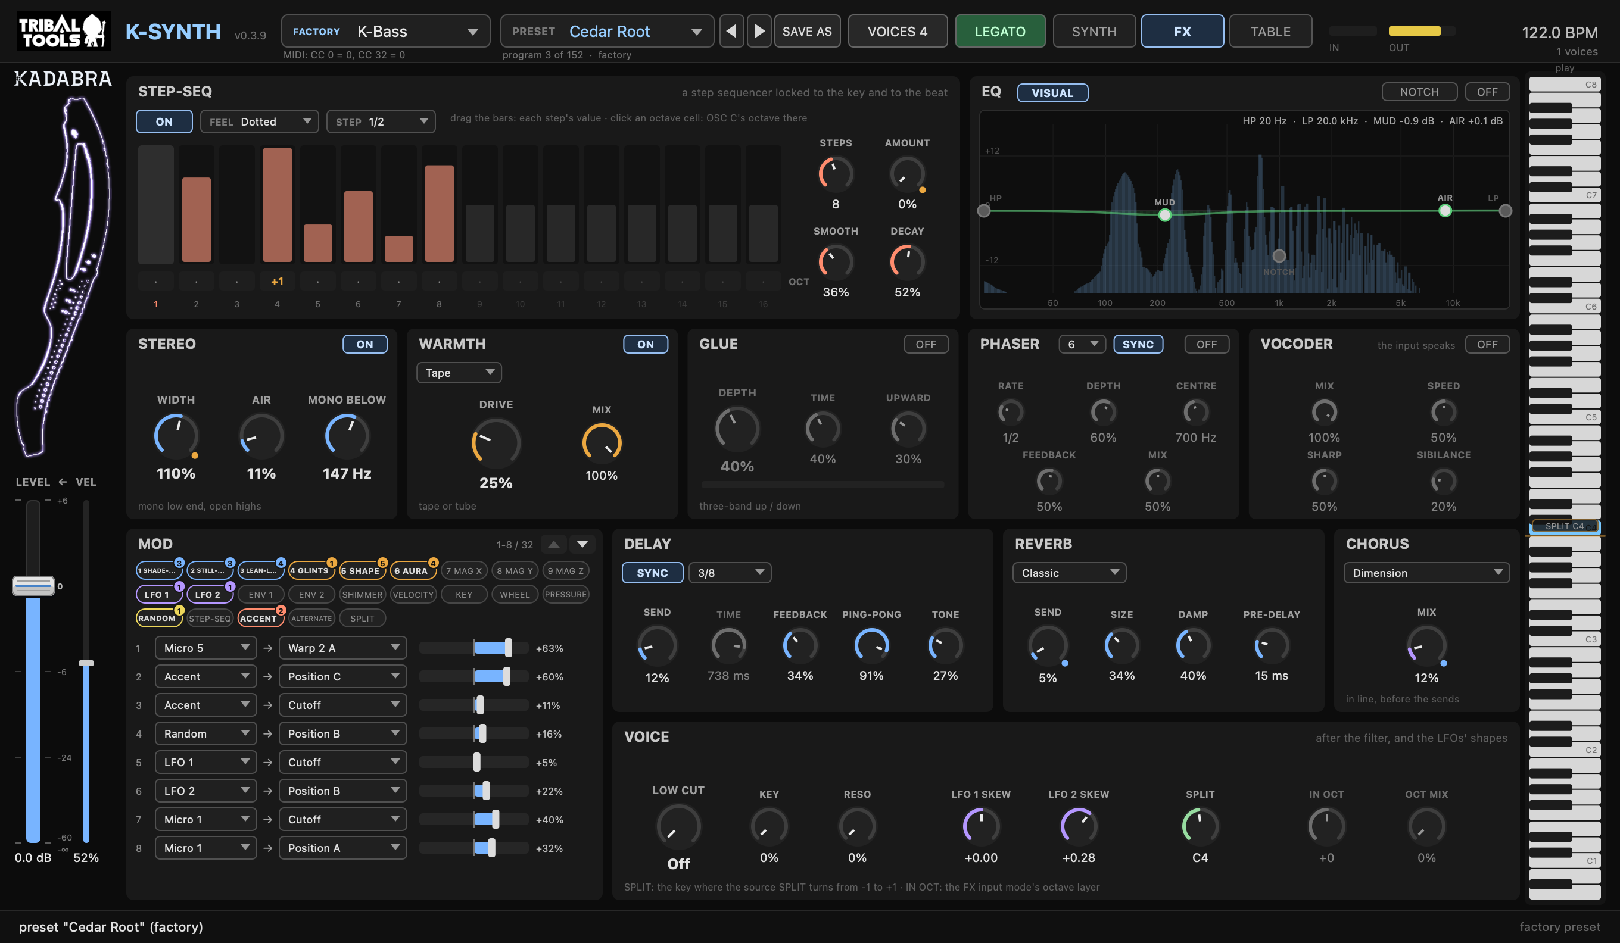This screenshot has height=943, width=1620.
Task: Open the Chorus Dimension dropdown
Action: coord(1426,573)
